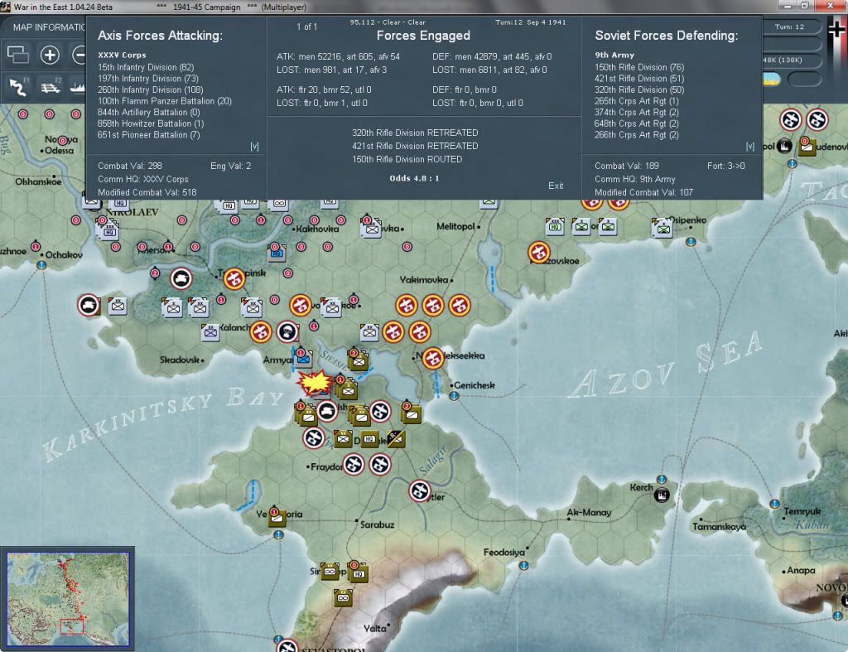The image size is (848, 652).
Task: Click the 320th Rifle Division (50) entry
Action: [639, 89]
